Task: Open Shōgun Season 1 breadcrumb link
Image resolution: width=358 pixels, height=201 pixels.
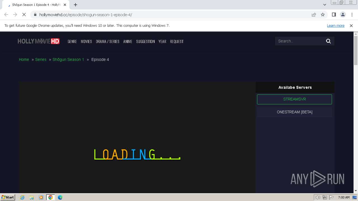Action: [x=68, y=59]
